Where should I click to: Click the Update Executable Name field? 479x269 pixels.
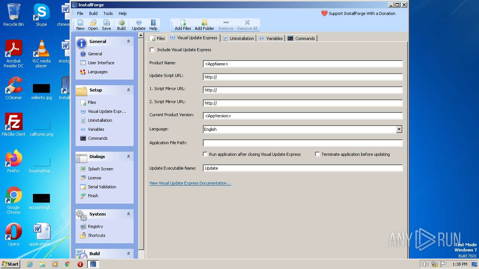[303, 168]
